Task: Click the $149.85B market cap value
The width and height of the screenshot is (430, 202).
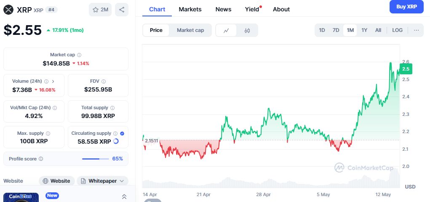Action: pos(56,63)
